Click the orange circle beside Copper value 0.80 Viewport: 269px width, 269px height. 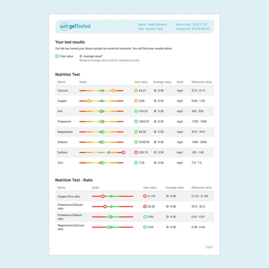[x=136, y=101]
